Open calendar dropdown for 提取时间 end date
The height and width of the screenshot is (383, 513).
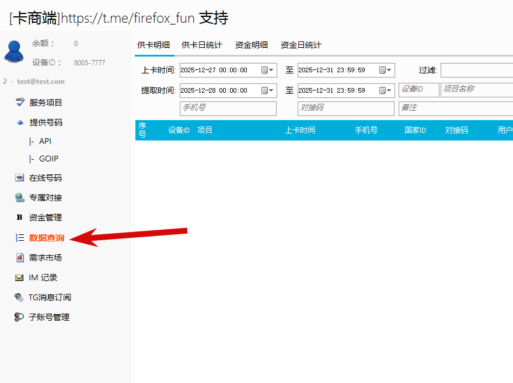pos(385,90)
